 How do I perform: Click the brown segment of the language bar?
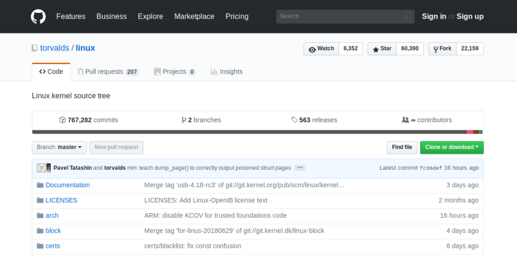point(476,132)
